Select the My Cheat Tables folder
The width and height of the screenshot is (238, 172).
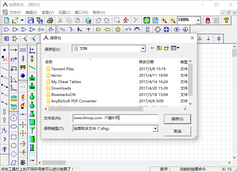[63, 82]
